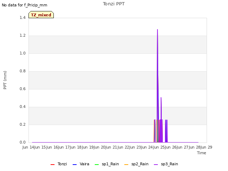The height and width of the screenshot is (171, 228).
Task: Click the tallest purple peak near 1.27 mm
Action: [x=157, y=30]
